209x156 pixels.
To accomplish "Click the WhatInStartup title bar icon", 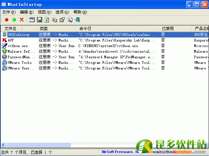I will pos(4,5).
